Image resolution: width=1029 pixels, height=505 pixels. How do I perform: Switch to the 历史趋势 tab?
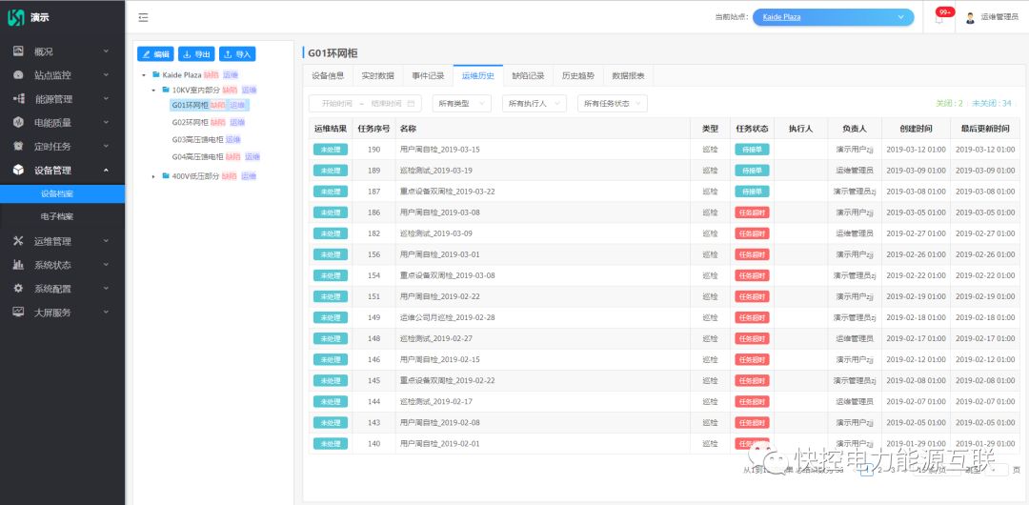(x=578, y=75)
